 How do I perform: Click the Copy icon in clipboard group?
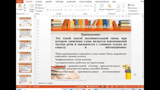pos(24,8)
